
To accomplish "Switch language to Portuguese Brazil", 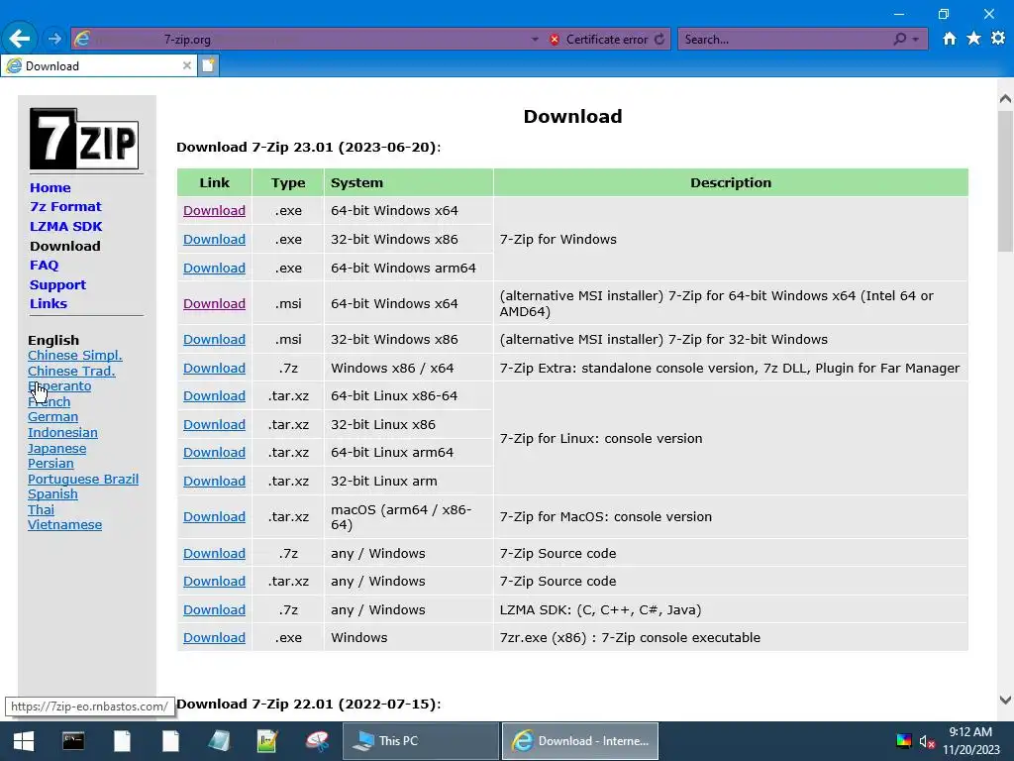I will click(x=83, y=479).
